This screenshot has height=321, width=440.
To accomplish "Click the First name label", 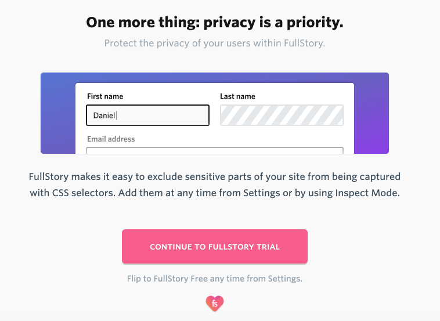I will pyautogui.click(x=105, y=96).
